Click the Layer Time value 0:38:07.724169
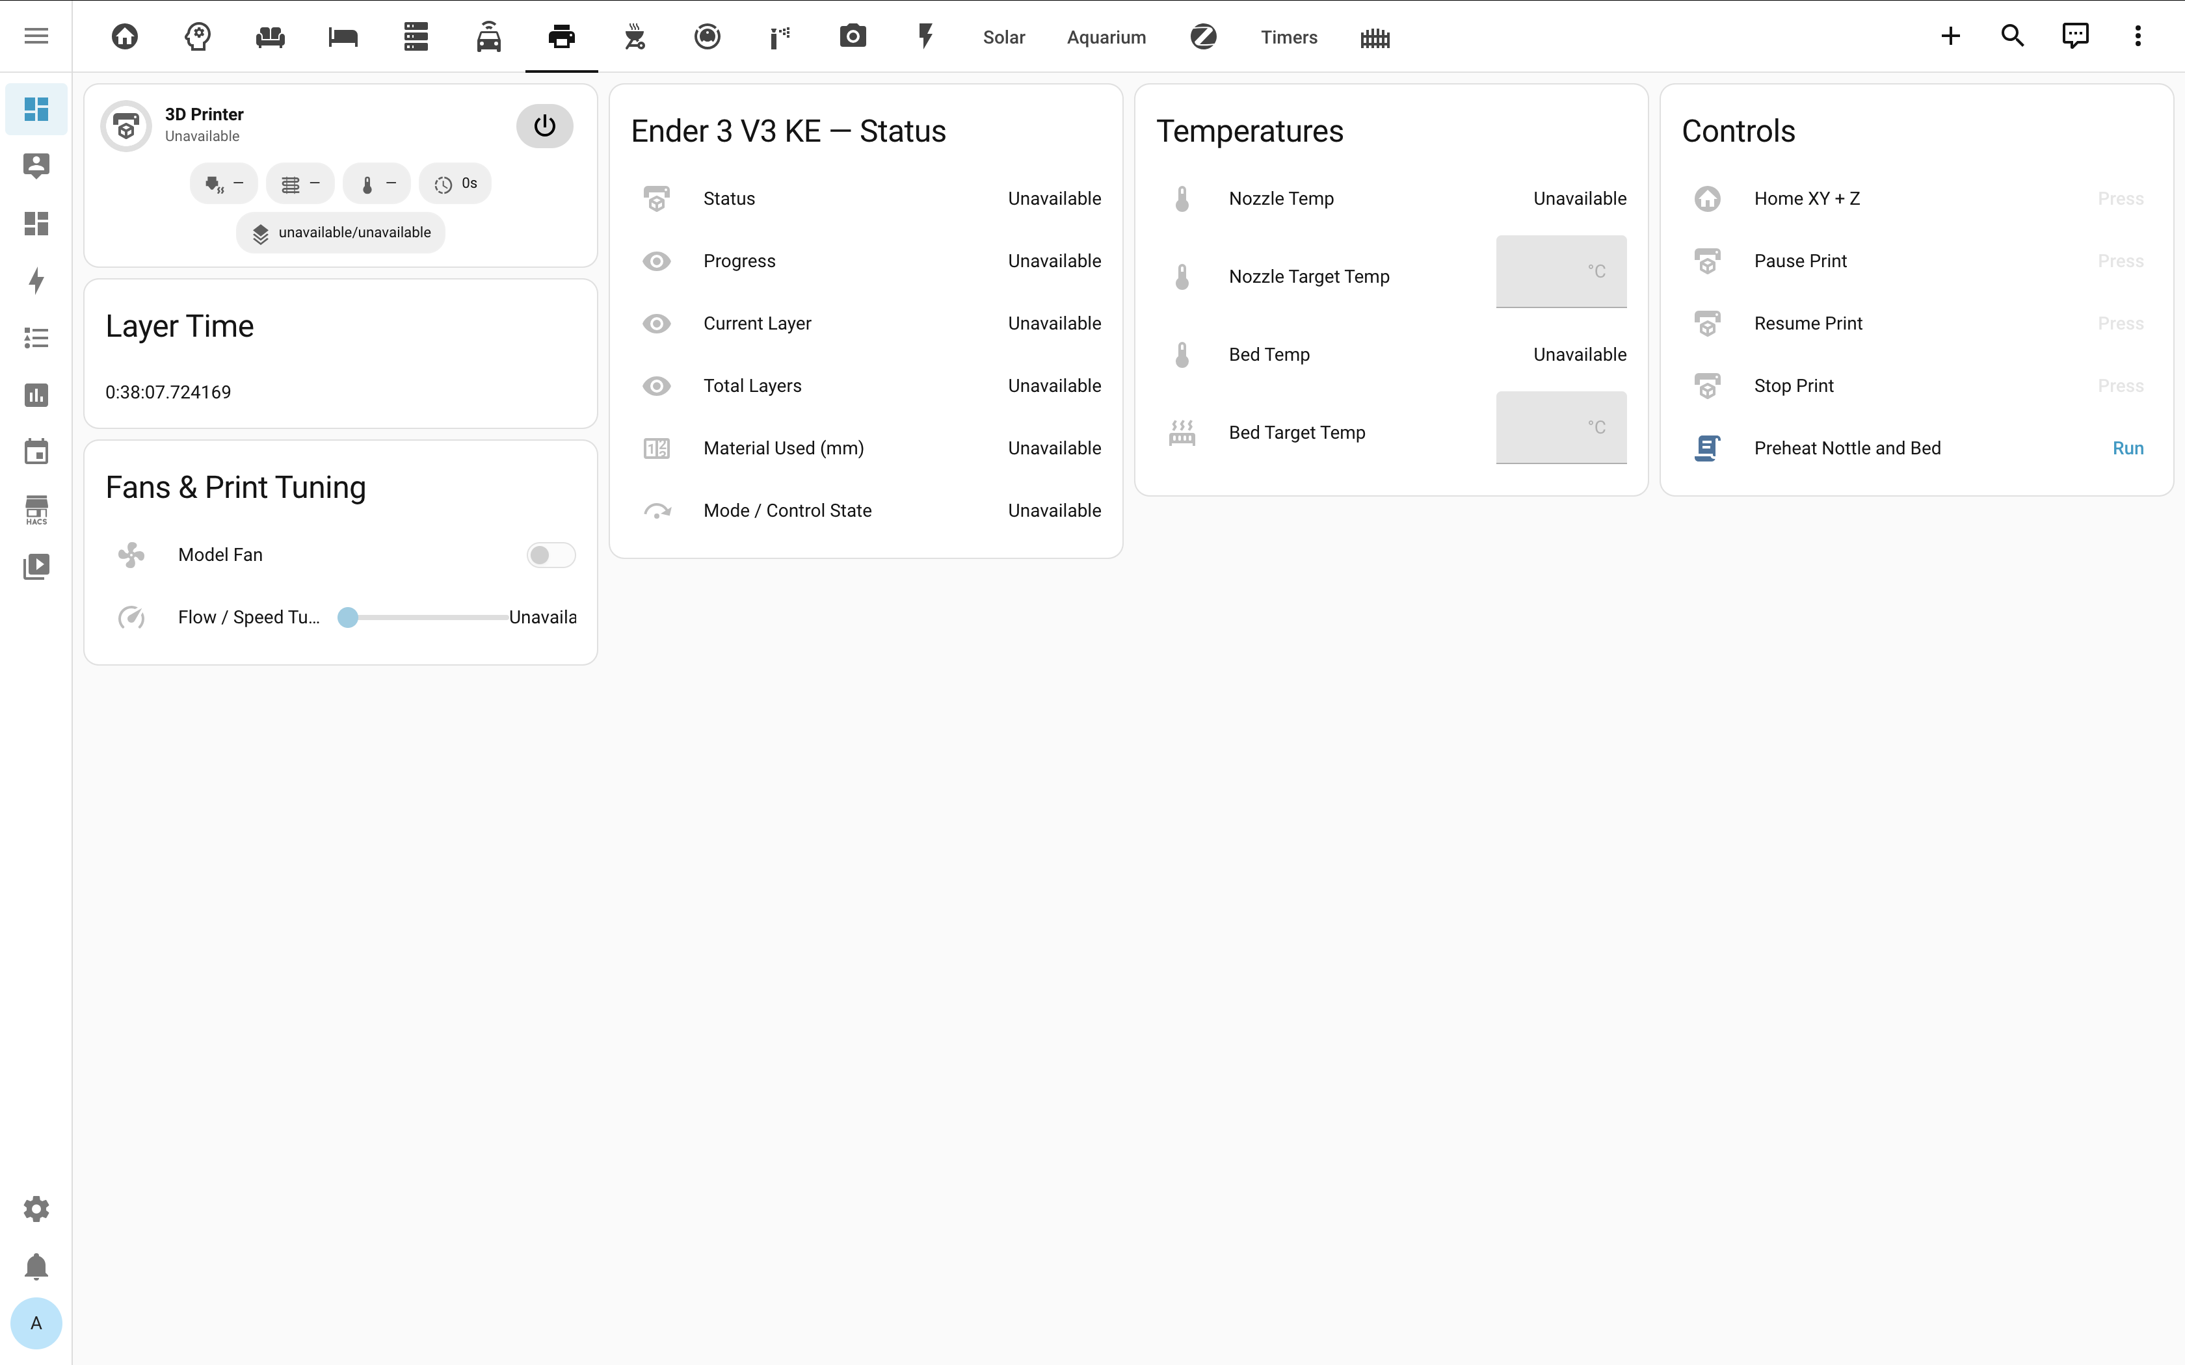2185x1365 pixels. (168, 392)
